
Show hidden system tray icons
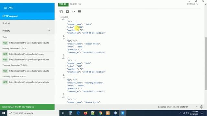180,113
